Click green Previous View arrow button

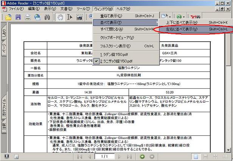click(x=143, y=156)
